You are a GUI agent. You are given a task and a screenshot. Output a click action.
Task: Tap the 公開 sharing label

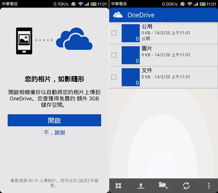[146, 38]
